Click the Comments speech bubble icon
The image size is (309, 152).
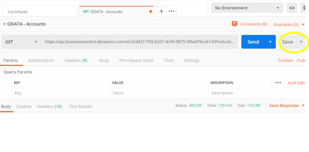coord(234,24)
